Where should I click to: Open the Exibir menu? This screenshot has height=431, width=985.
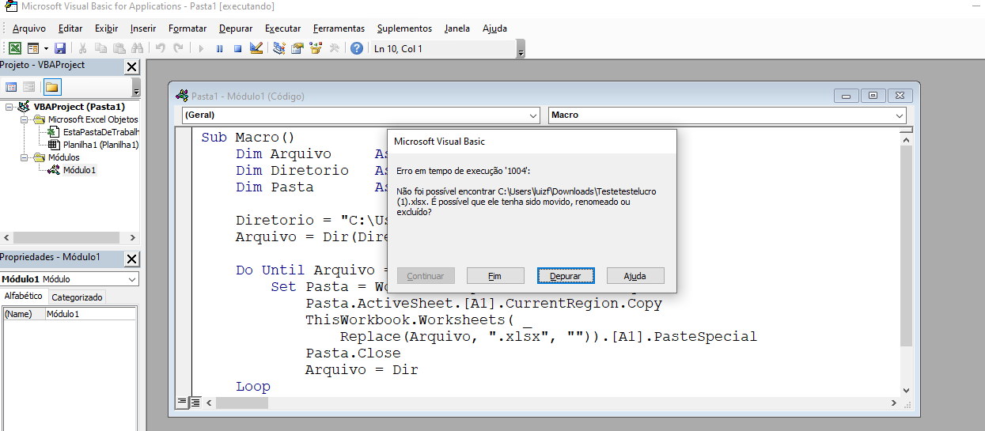(x=106, y=28)
